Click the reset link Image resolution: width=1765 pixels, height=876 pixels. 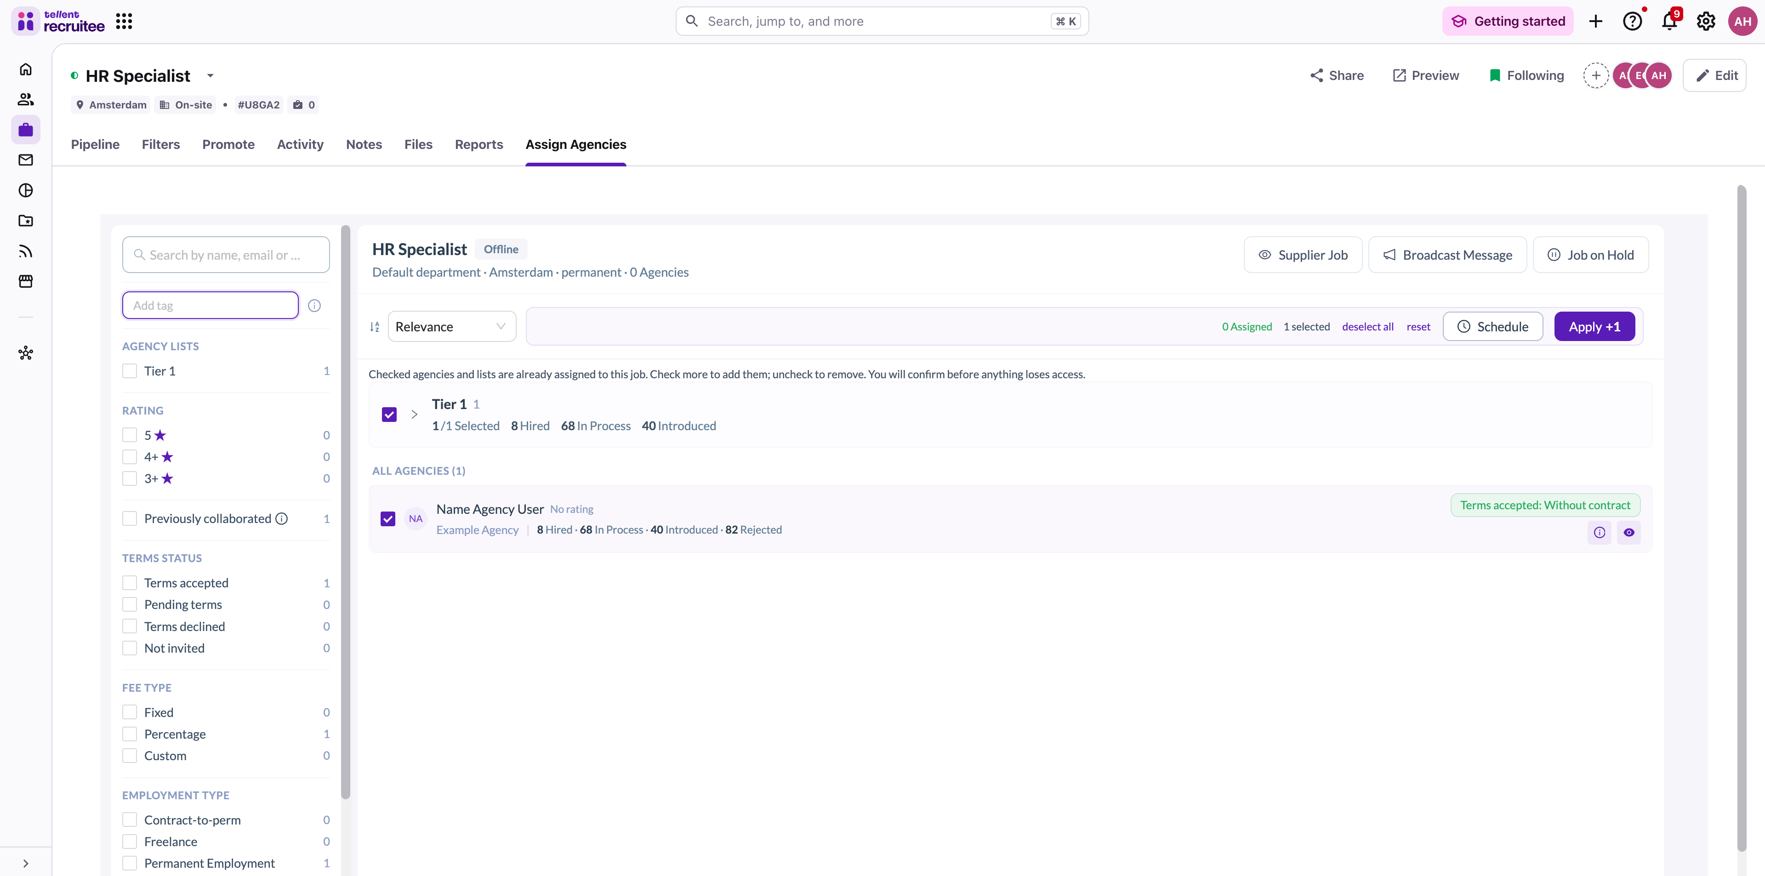click(x=1418, y=327)
